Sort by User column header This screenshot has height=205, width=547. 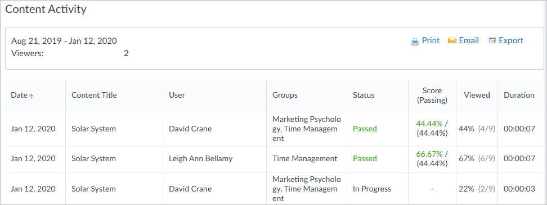pos(214,95)
